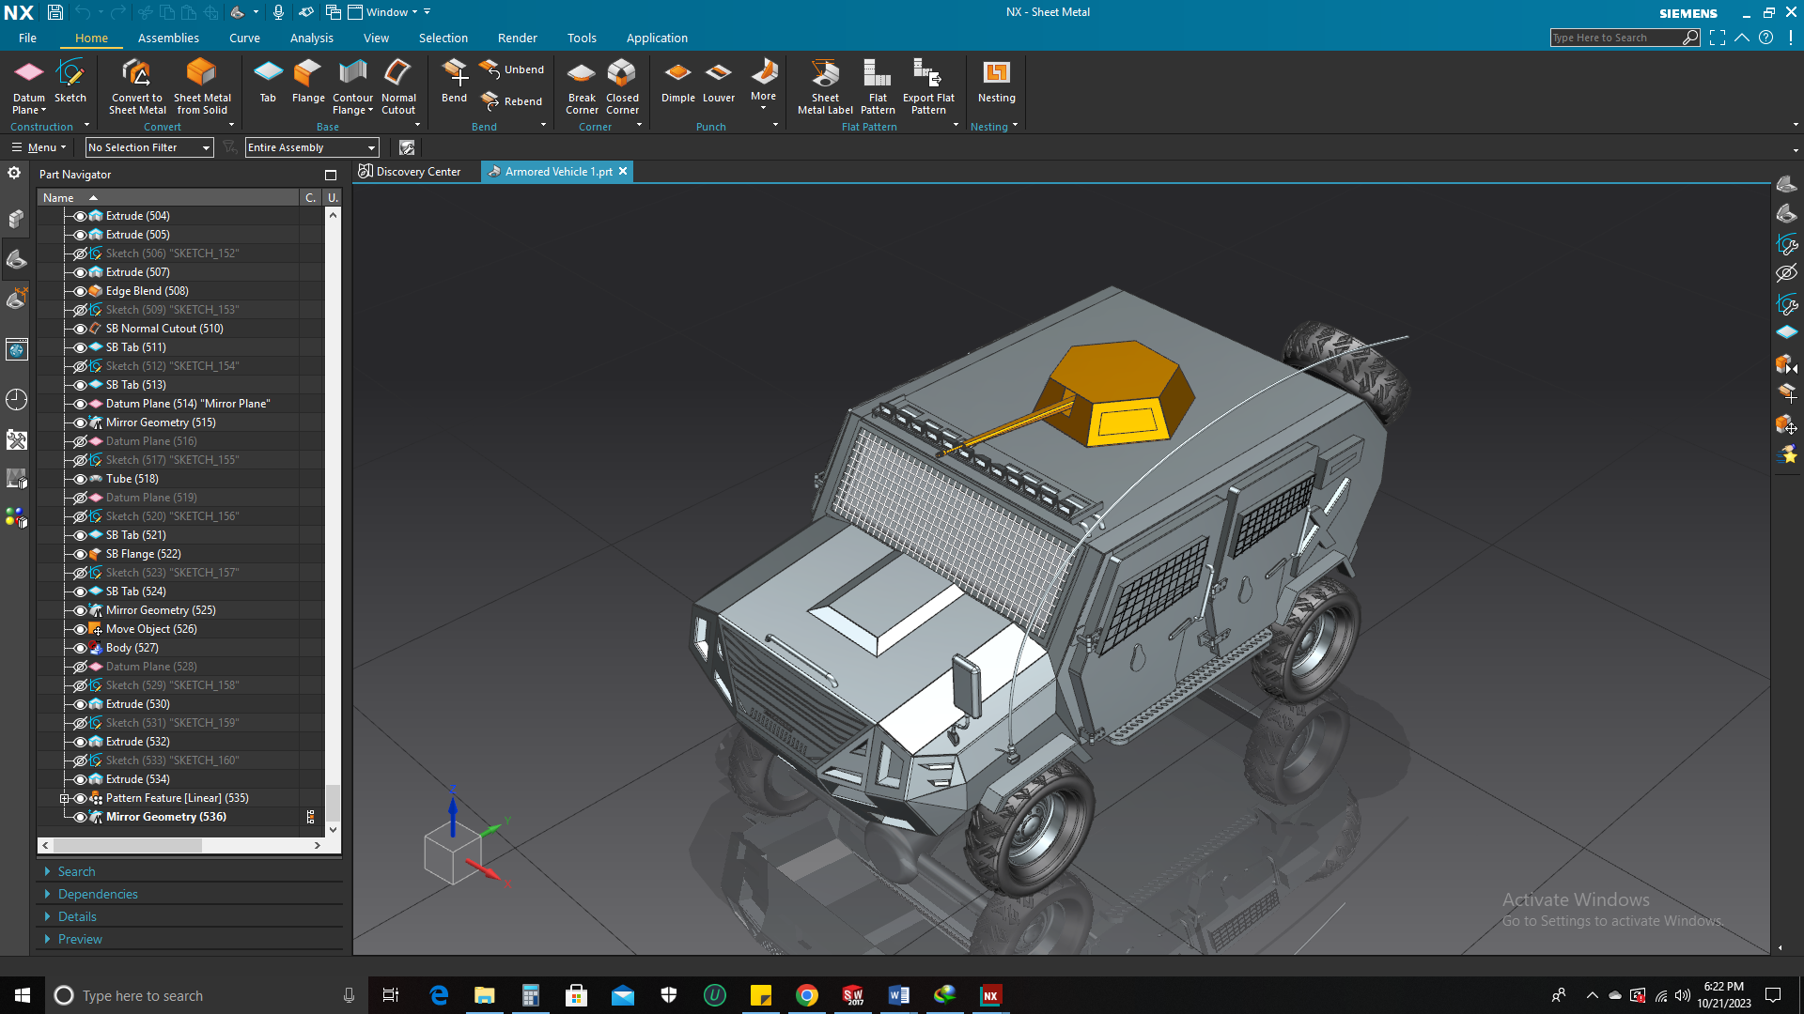Viewport: 1804px width, 1014px height.
Task: Click the Unbend button
Action: pos(512,69)
